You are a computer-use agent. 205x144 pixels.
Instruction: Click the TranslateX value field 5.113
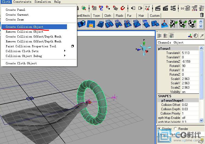[x=190, y=53]
